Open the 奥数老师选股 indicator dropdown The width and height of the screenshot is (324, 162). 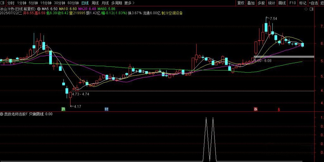(x=2, y=114)
